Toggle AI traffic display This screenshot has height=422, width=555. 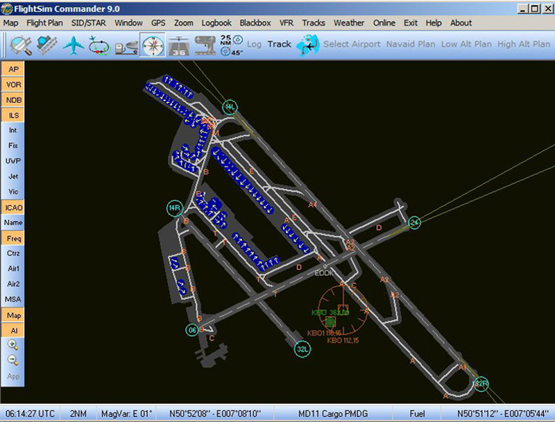[x=13, y=330]
